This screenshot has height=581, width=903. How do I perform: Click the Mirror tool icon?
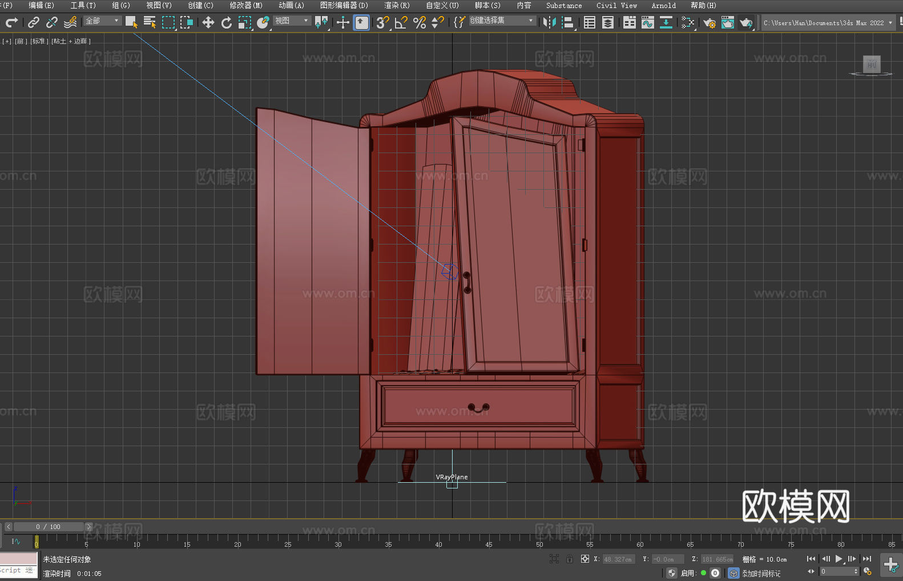[550, 22]
